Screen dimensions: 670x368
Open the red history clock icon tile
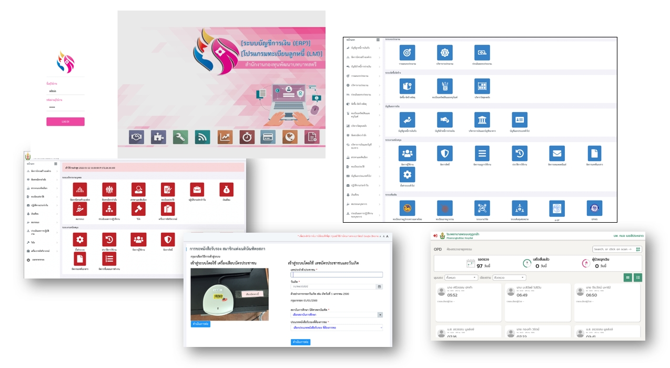[109, 240]
